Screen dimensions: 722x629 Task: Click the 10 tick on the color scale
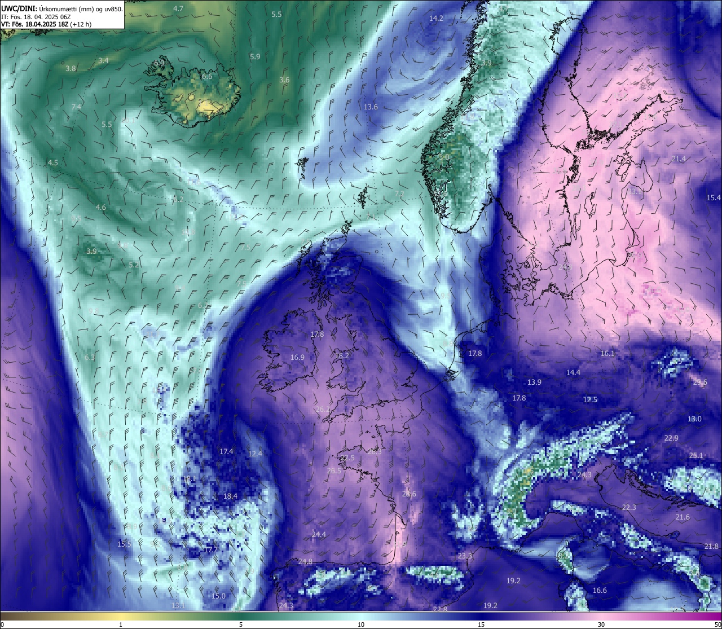click(361, 624)
